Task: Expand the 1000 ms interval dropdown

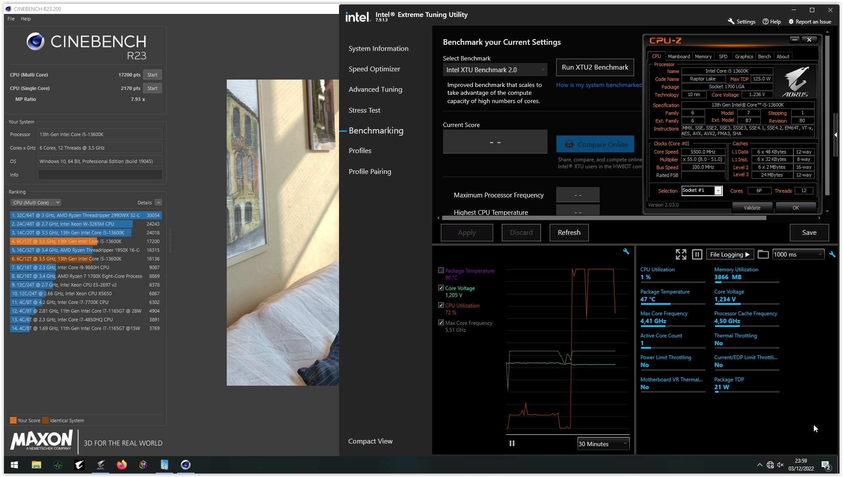Action: [798, 254]
